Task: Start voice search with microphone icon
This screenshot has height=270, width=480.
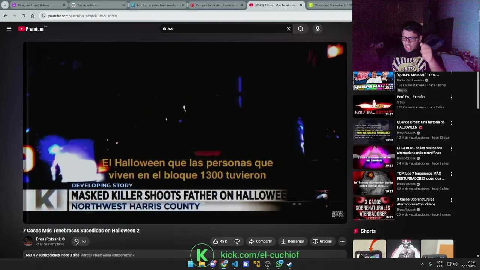Action: [318, 28]
